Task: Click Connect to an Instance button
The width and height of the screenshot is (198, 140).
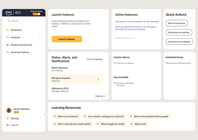Action: click(179, 42)
